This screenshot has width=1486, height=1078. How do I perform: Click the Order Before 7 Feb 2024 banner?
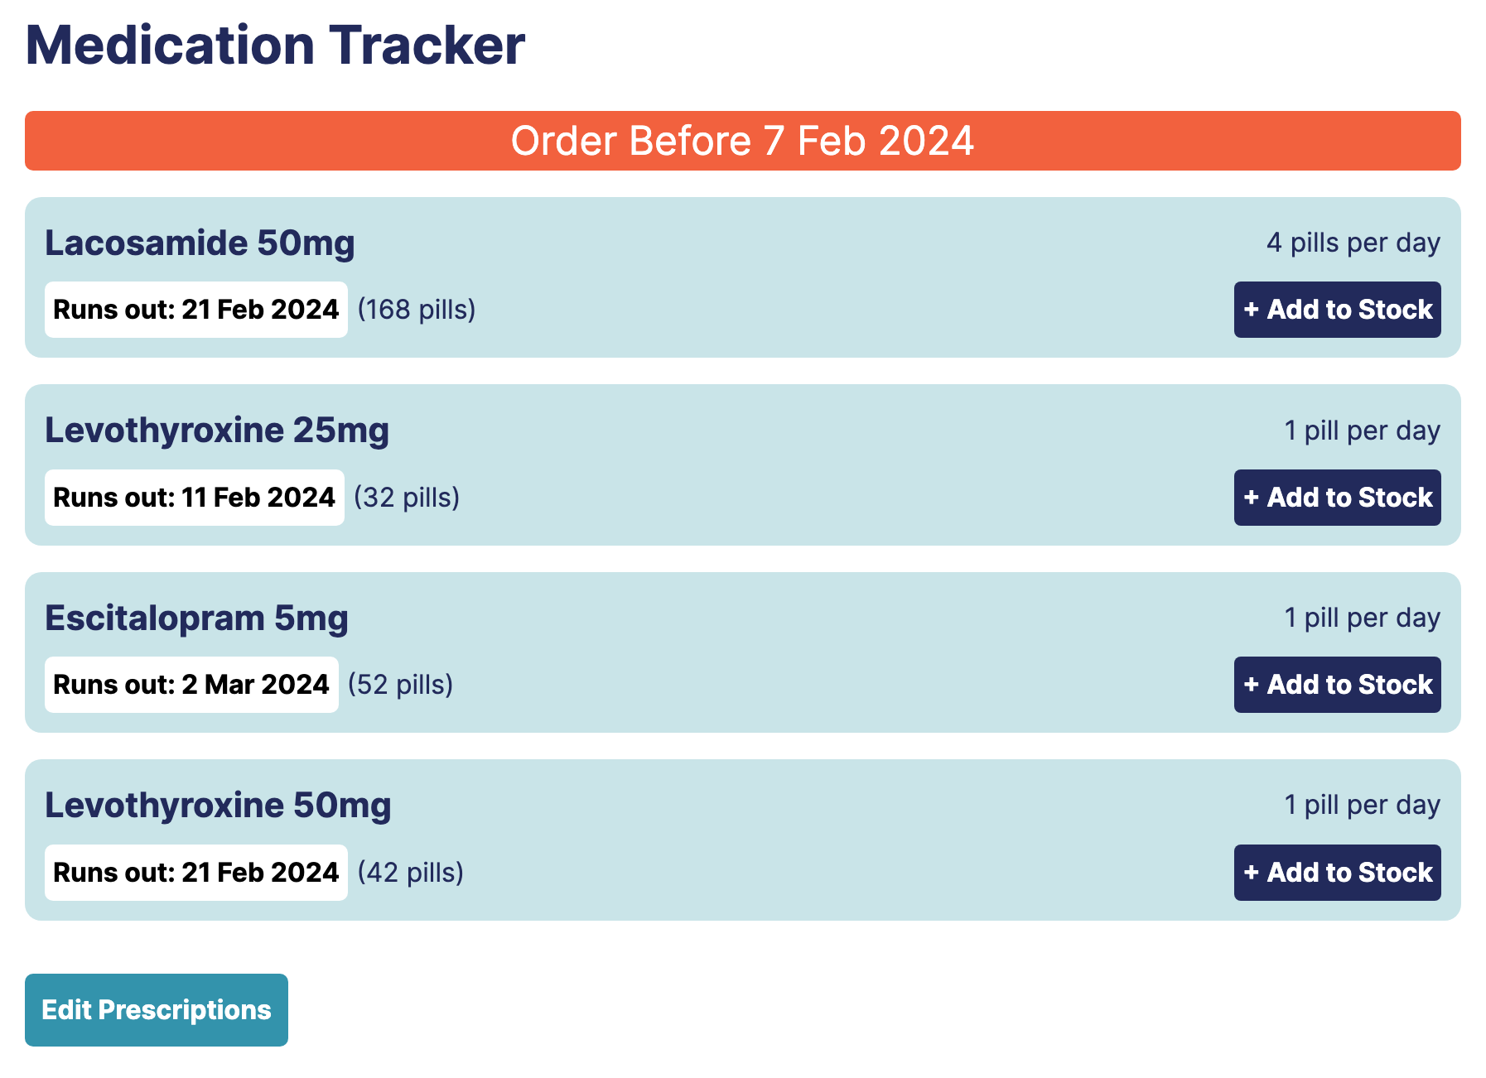pos(743,141)
